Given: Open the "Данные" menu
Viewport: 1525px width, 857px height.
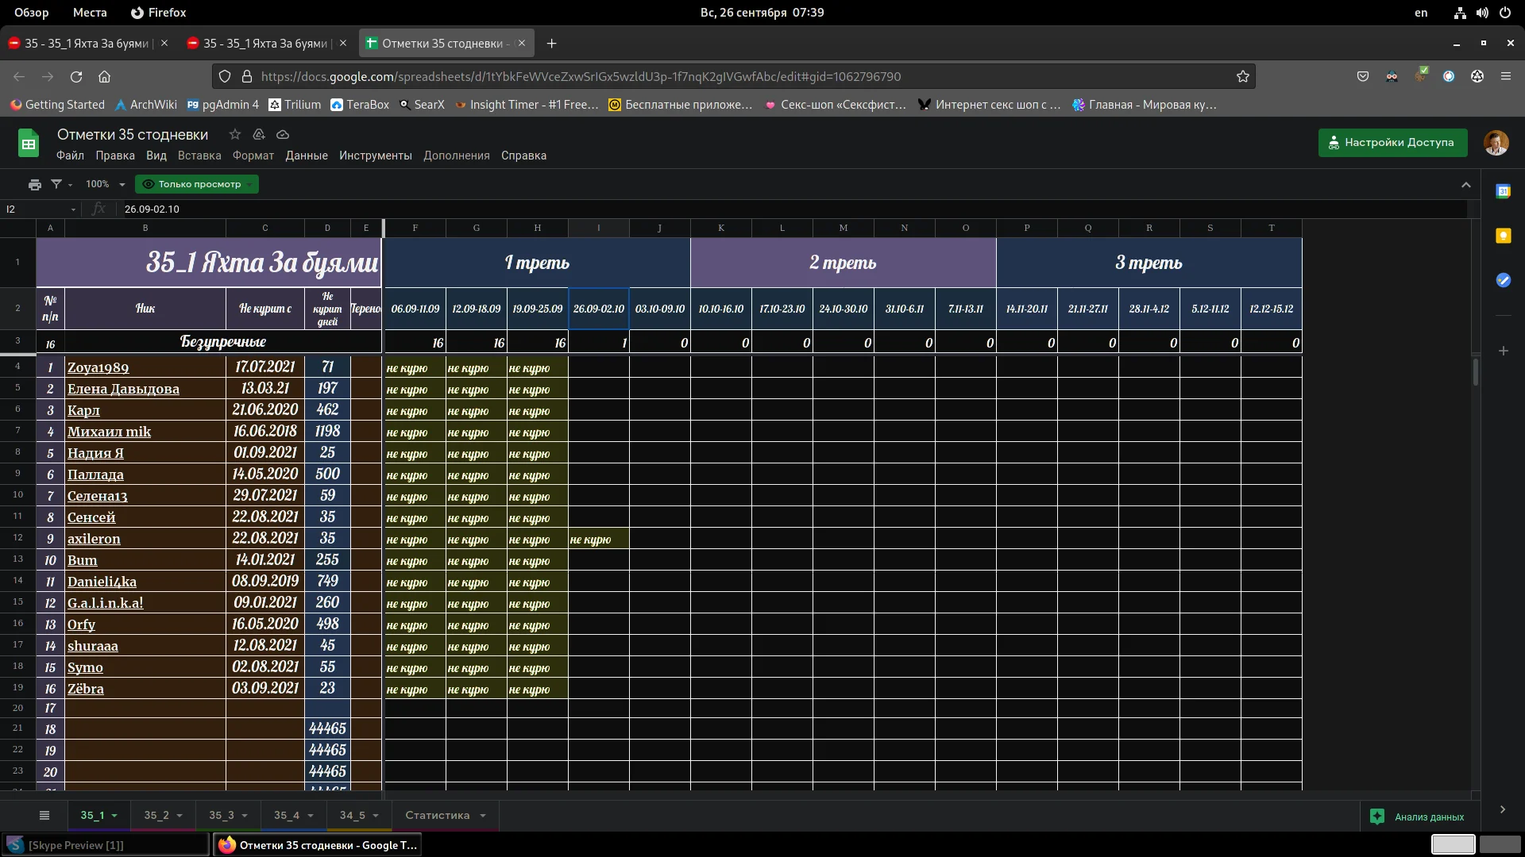Looking at the screenshot, I should (307, 156).
